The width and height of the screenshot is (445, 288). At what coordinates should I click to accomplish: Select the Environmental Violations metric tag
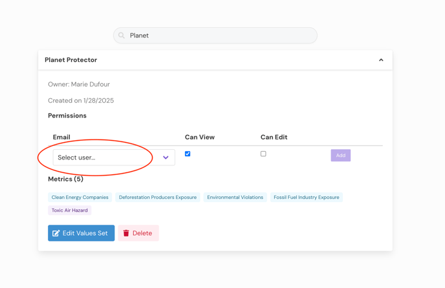[235, 198]
